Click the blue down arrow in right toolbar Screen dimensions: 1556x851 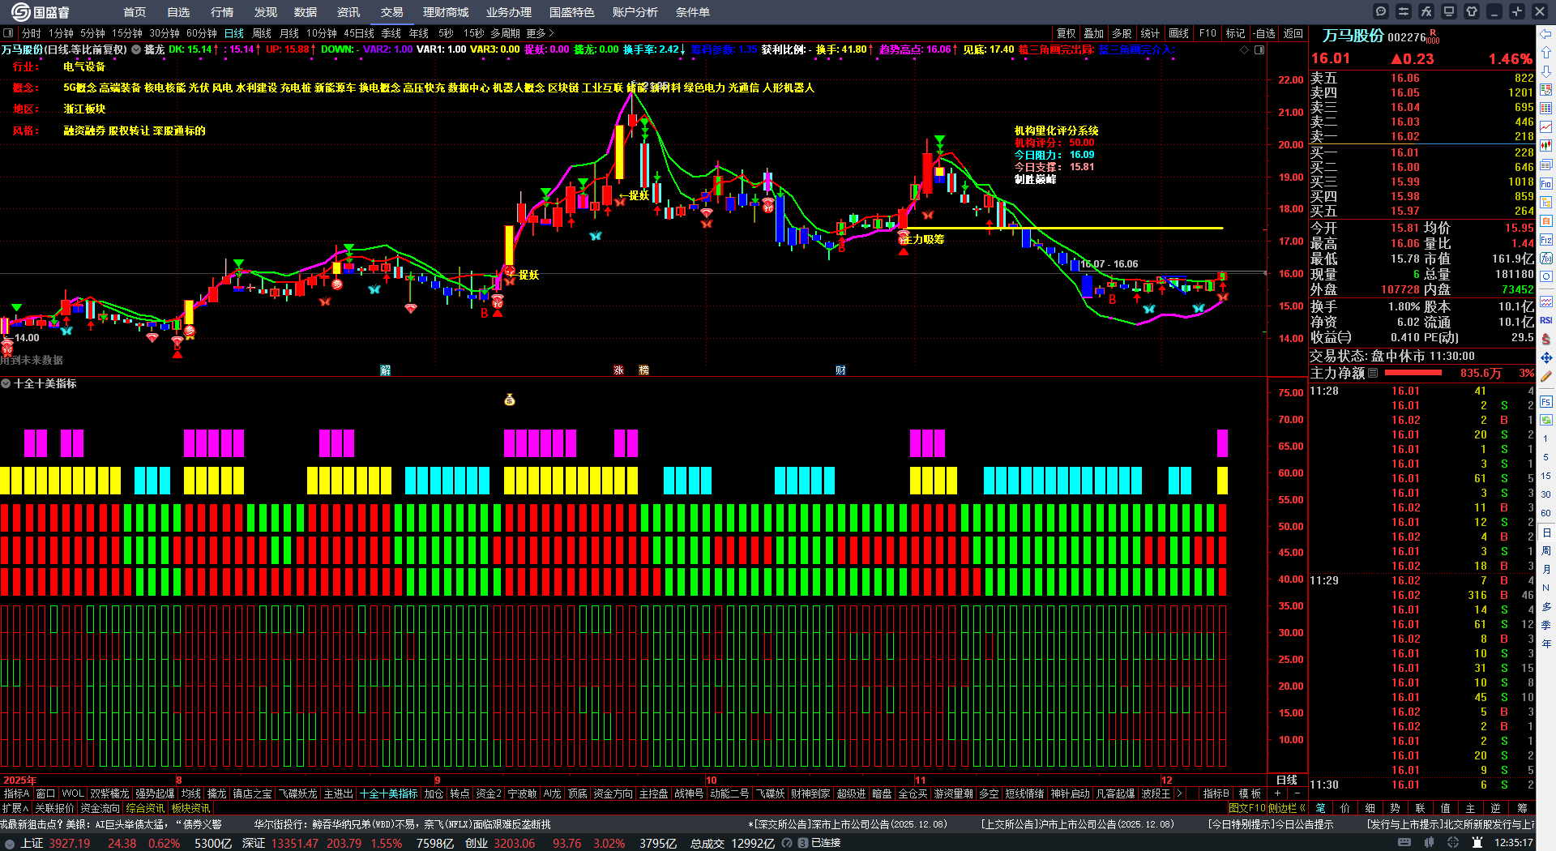pos(1546,71)
